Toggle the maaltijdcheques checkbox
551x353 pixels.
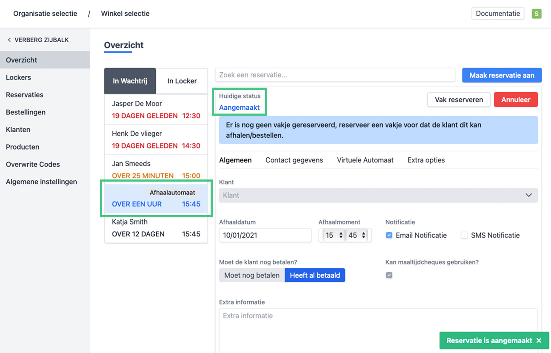click(x=389, y=275)
